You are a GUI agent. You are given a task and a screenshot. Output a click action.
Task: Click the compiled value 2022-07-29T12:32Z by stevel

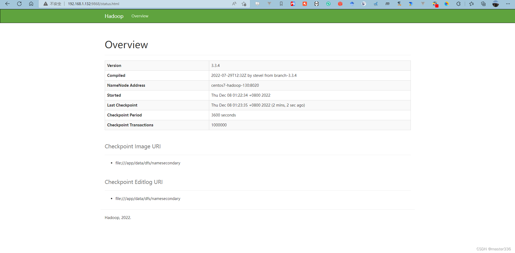(x=254, y=75)
